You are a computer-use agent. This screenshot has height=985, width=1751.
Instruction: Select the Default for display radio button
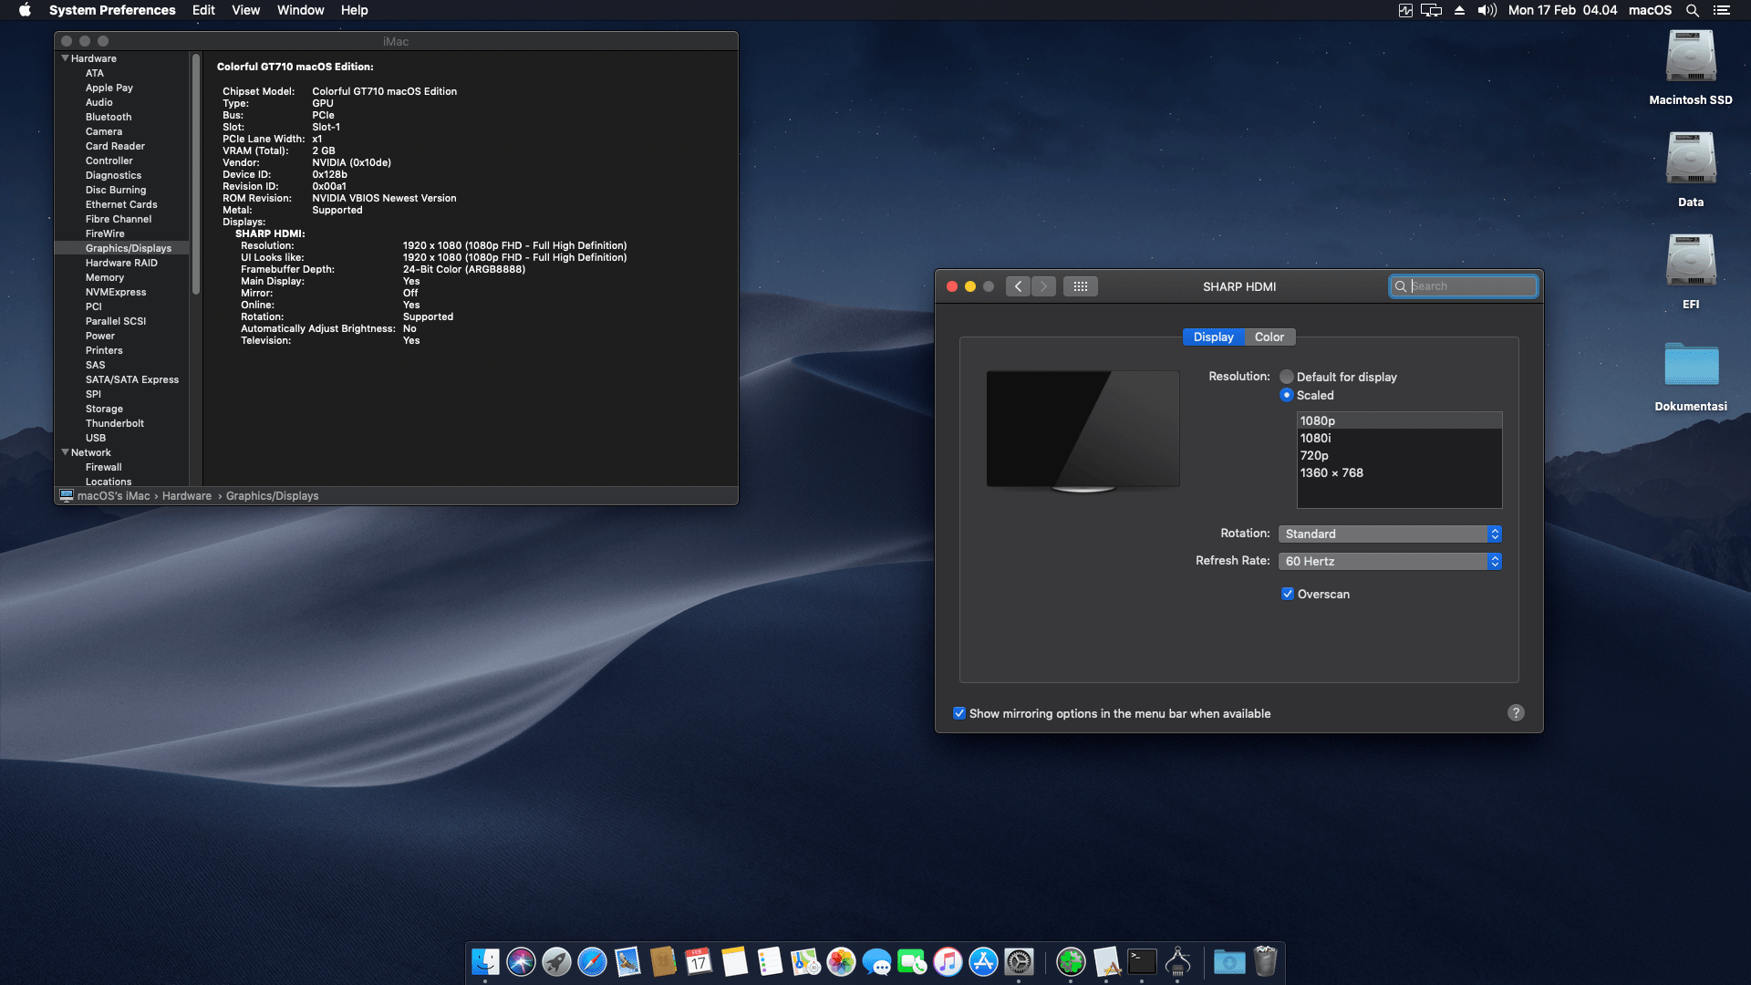(x=1287, y=377)
